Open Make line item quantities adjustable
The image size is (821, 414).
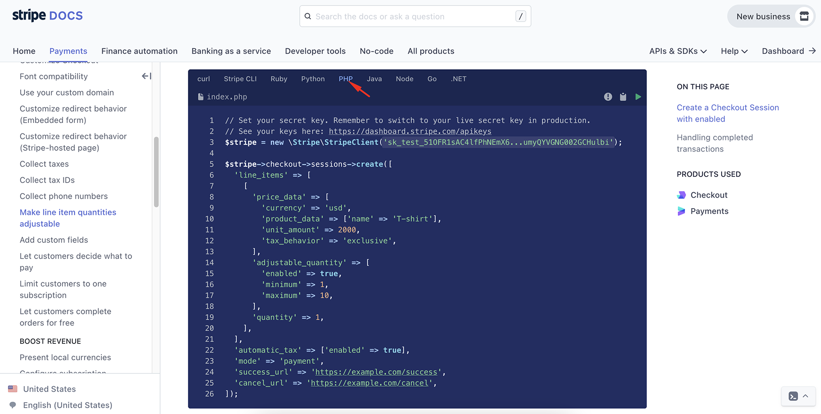click(x=68, y=218)
